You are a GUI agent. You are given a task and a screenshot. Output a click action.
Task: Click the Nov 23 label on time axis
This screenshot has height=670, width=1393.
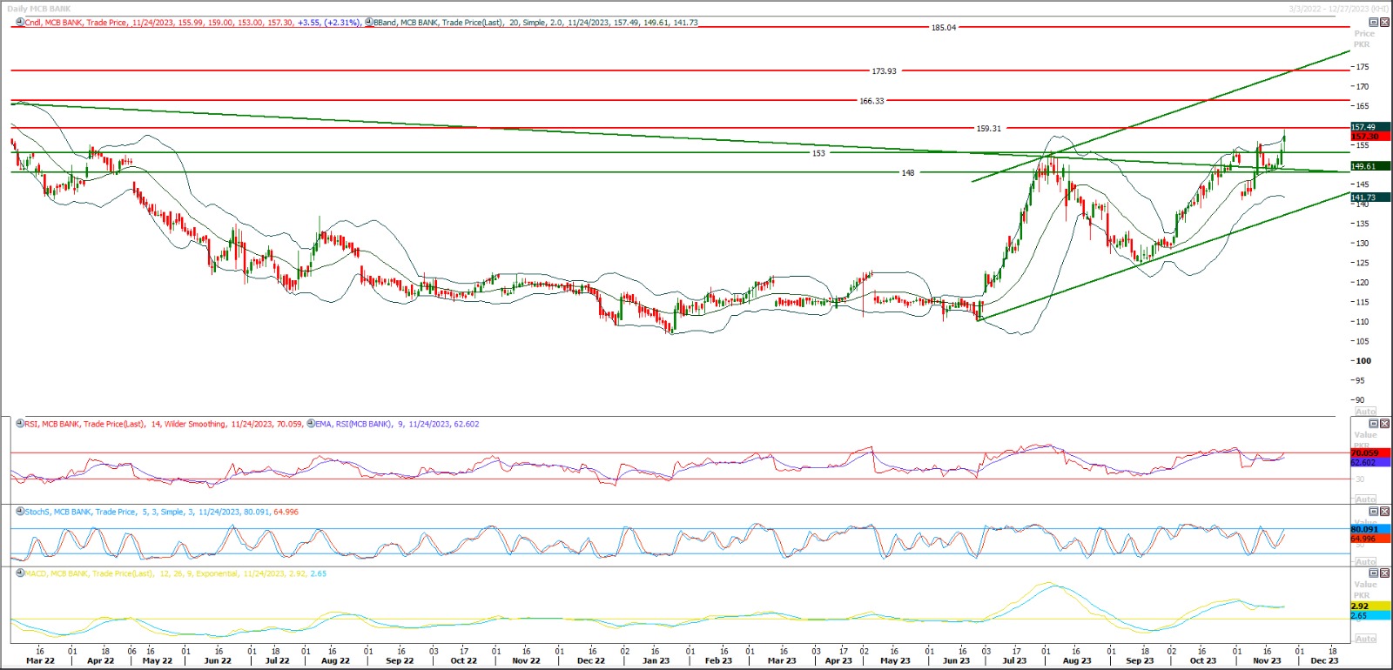(x=1267, y=660)
